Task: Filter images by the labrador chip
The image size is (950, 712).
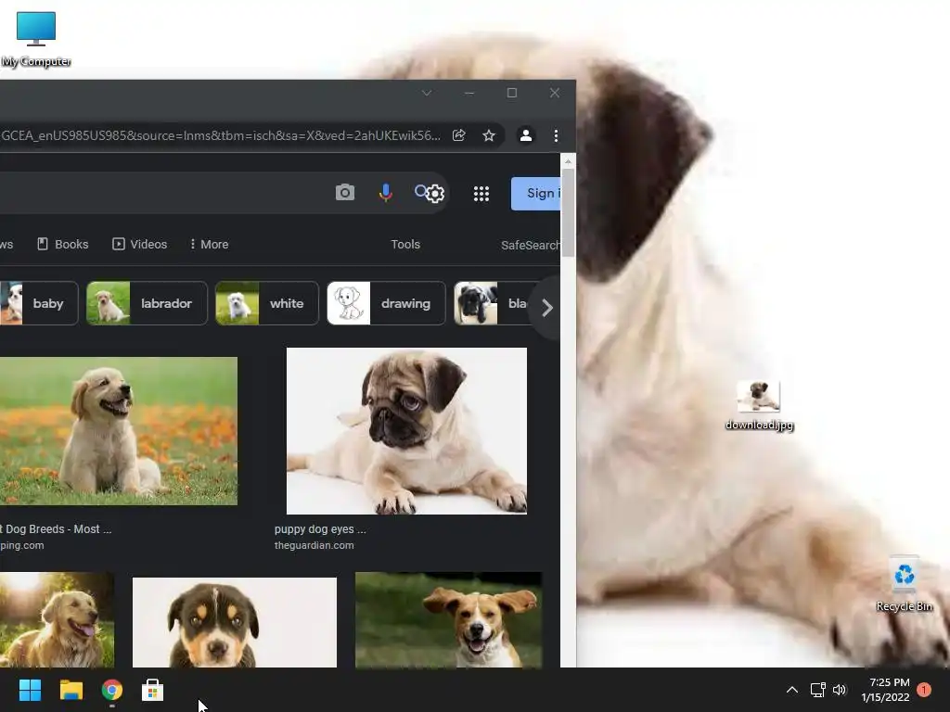Action: [148, 303]
